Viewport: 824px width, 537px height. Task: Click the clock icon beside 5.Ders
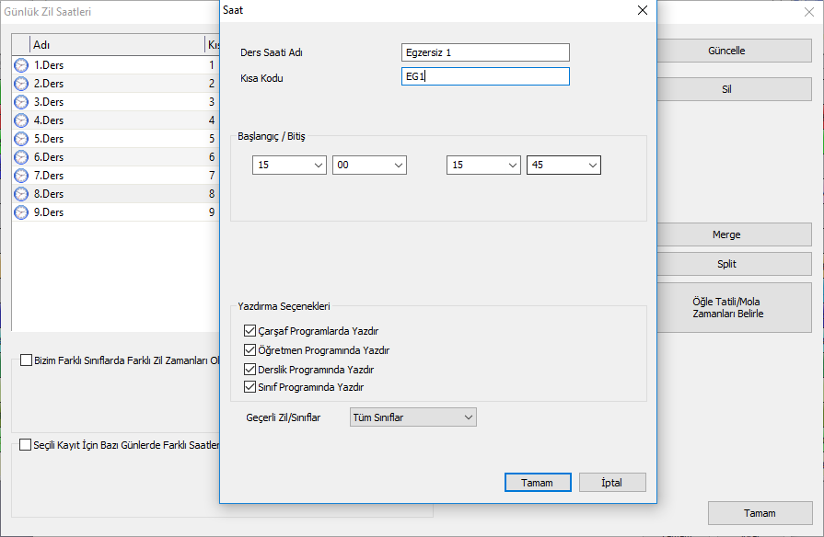tap(21, 139)
